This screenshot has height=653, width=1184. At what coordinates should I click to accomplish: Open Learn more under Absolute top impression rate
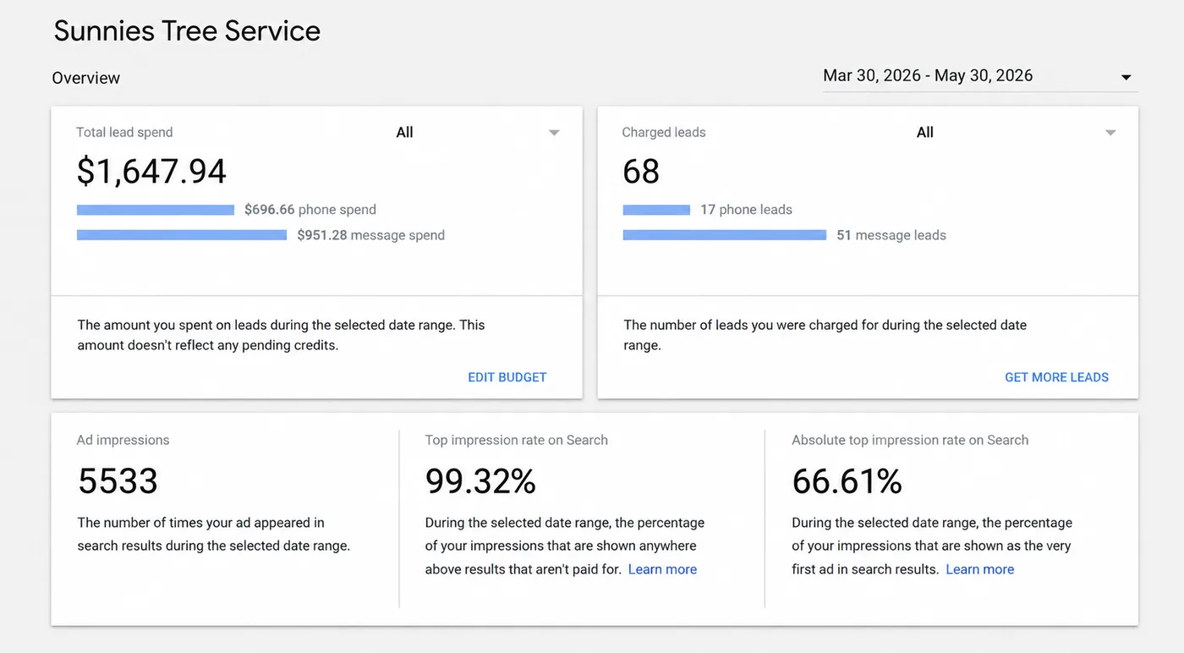pyautogui.click(x=979, y=569)
